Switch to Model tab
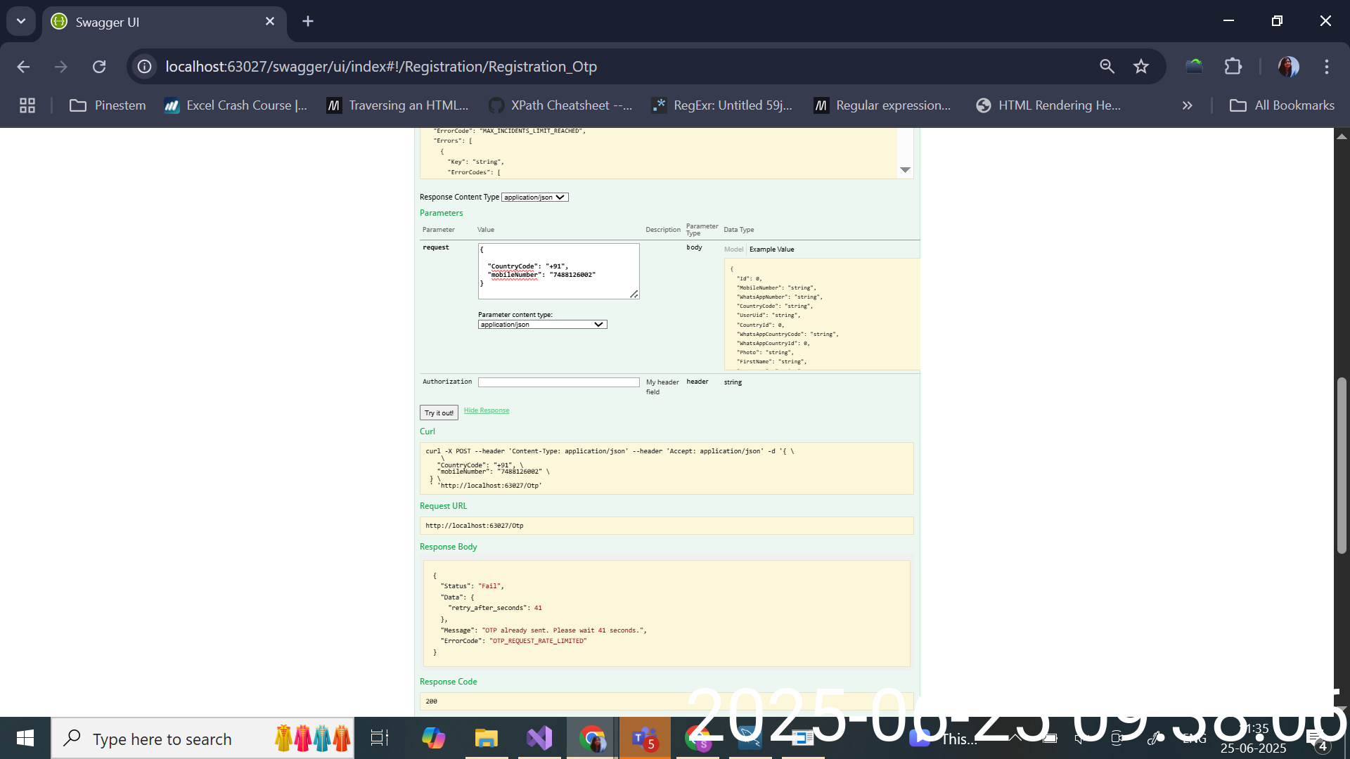This screenshot has height=759, width=1350. 733,249
